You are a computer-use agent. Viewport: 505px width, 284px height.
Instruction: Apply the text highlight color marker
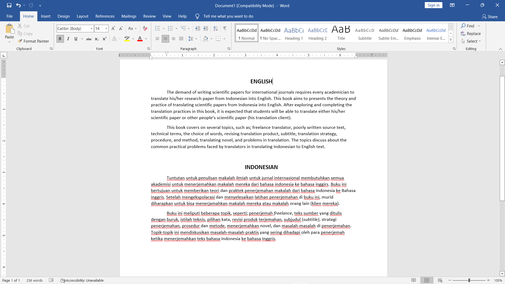click(127, 39)
